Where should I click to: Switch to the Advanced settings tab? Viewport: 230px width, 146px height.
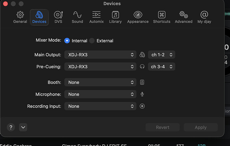(184, 17)
